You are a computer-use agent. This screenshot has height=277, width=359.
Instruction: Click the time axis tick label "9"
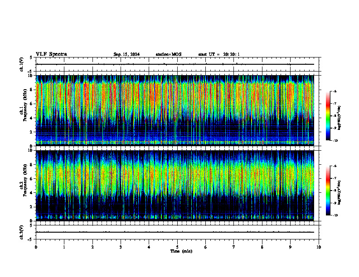[x=290, y=247]
